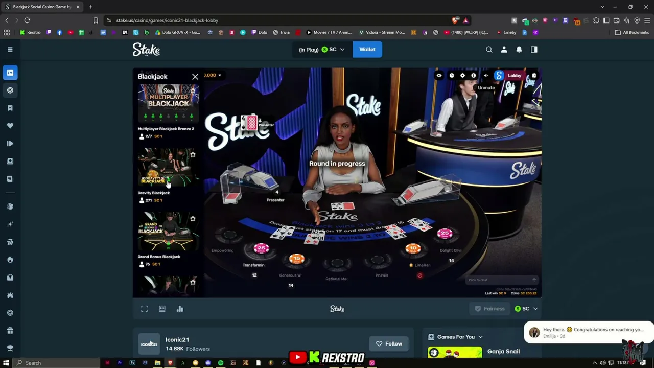Image resolution: width=654 pixels, height=368 pixels.
Task: Open Cineby bookmark
Action: (505, 32)
